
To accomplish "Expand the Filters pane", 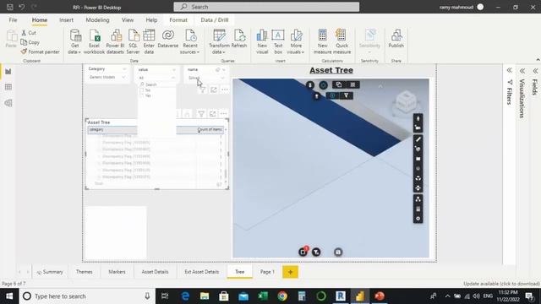I will point(509,70).
